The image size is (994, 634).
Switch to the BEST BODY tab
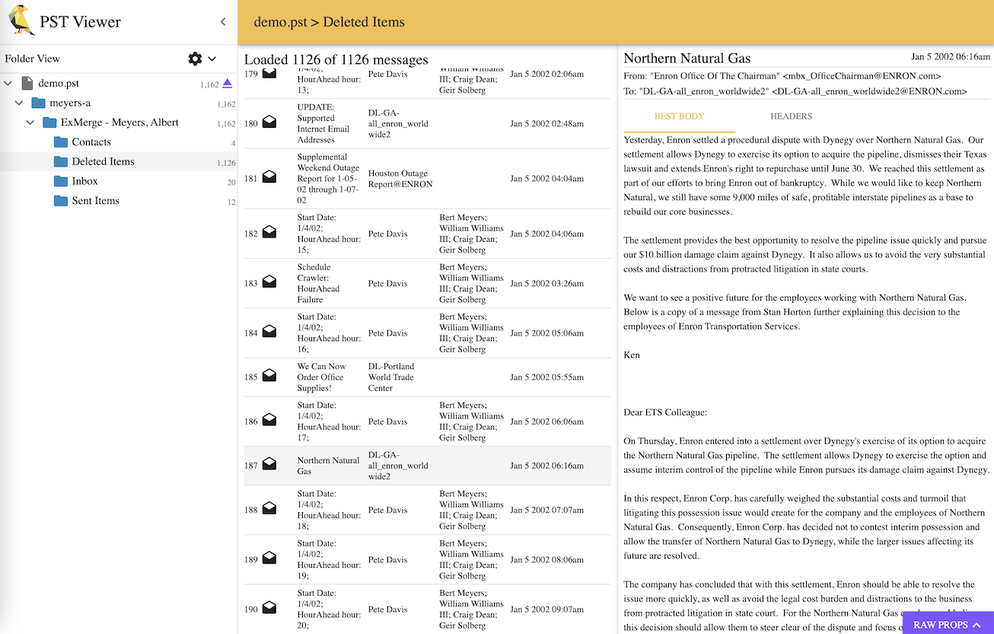tap(679, 116)
